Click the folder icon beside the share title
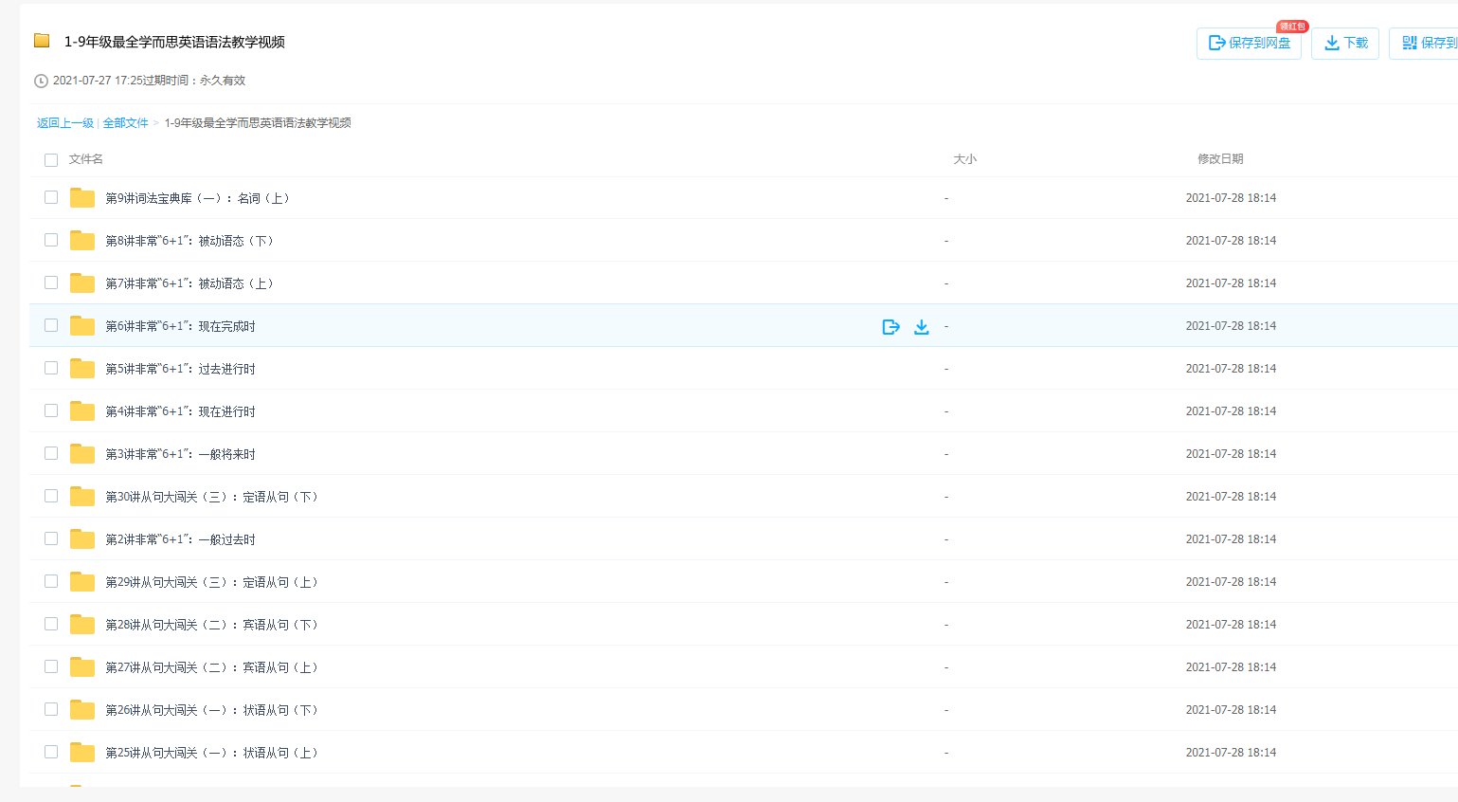1458x802 pixels. tap(42, 41)
